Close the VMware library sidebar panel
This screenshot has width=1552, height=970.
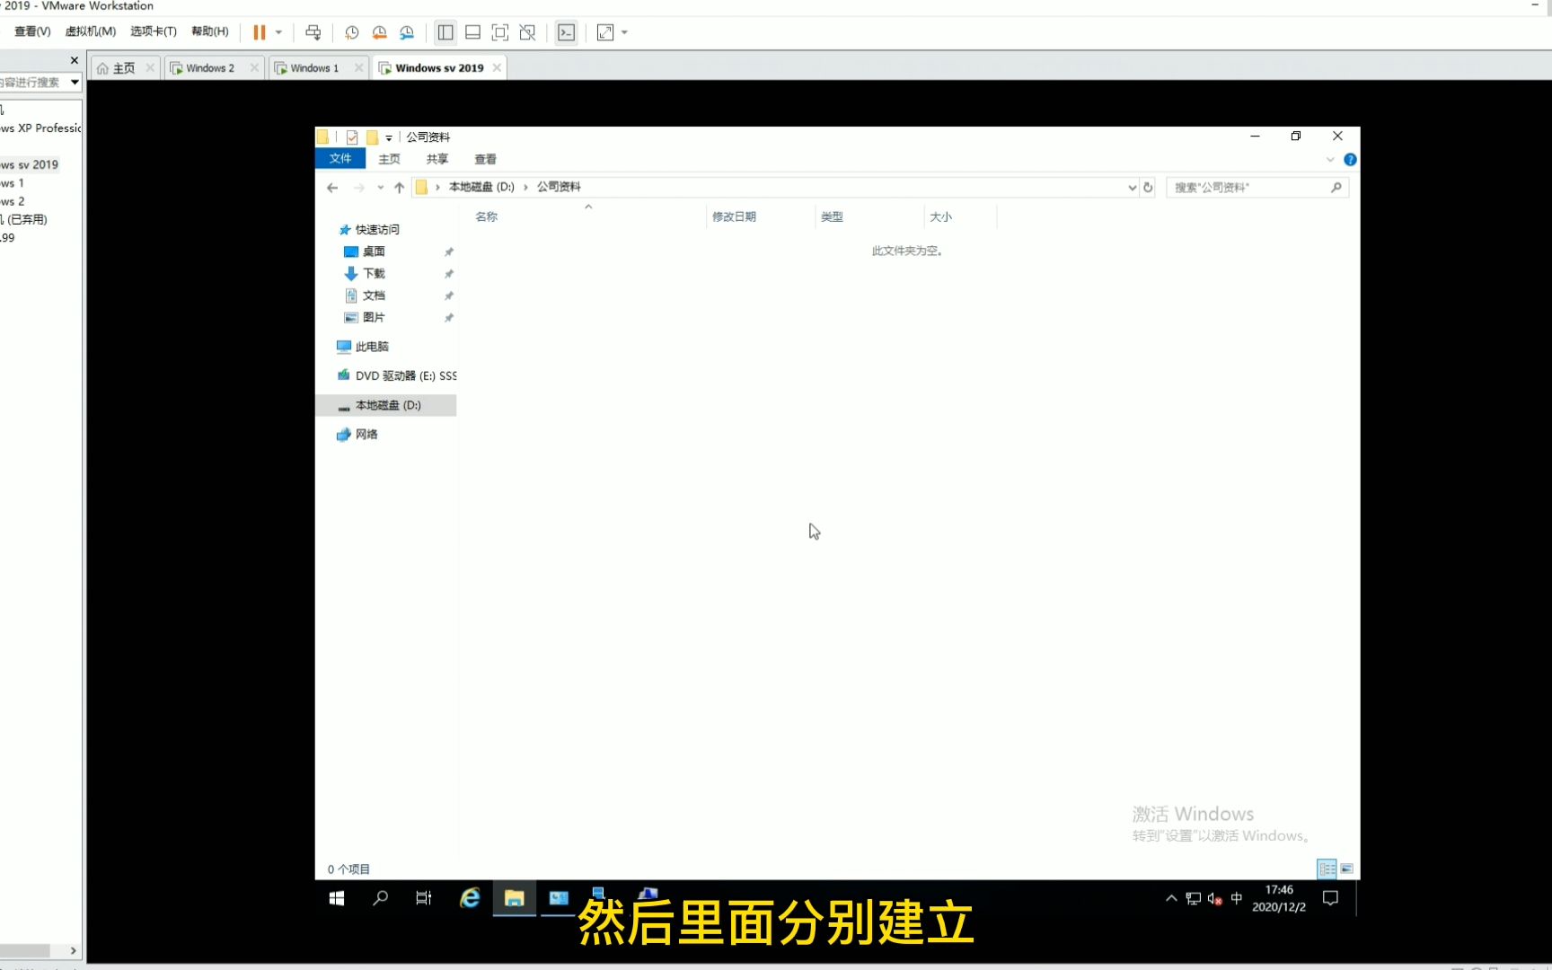(x=75, y=60)
